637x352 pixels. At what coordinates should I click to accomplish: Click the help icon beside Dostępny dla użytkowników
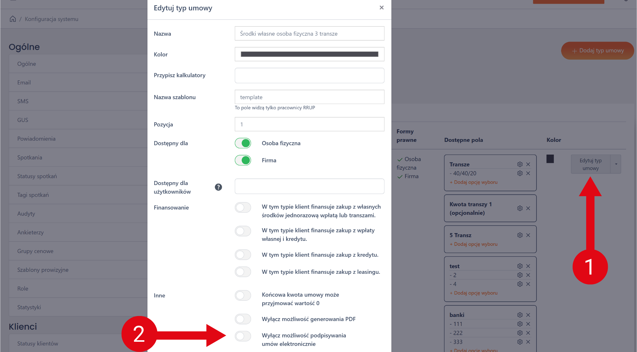(218, 187)
